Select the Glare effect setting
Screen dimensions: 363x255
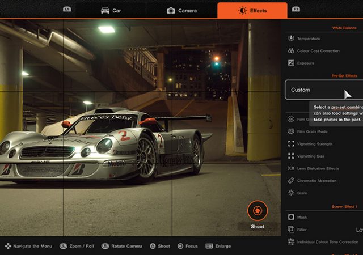[302, 193]
